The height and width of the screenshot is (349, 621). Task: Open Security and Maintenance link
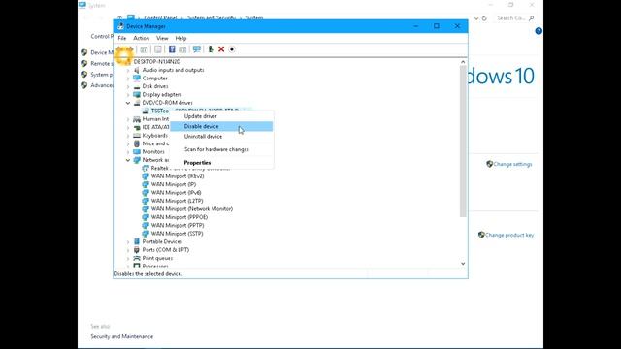point(122,336)
